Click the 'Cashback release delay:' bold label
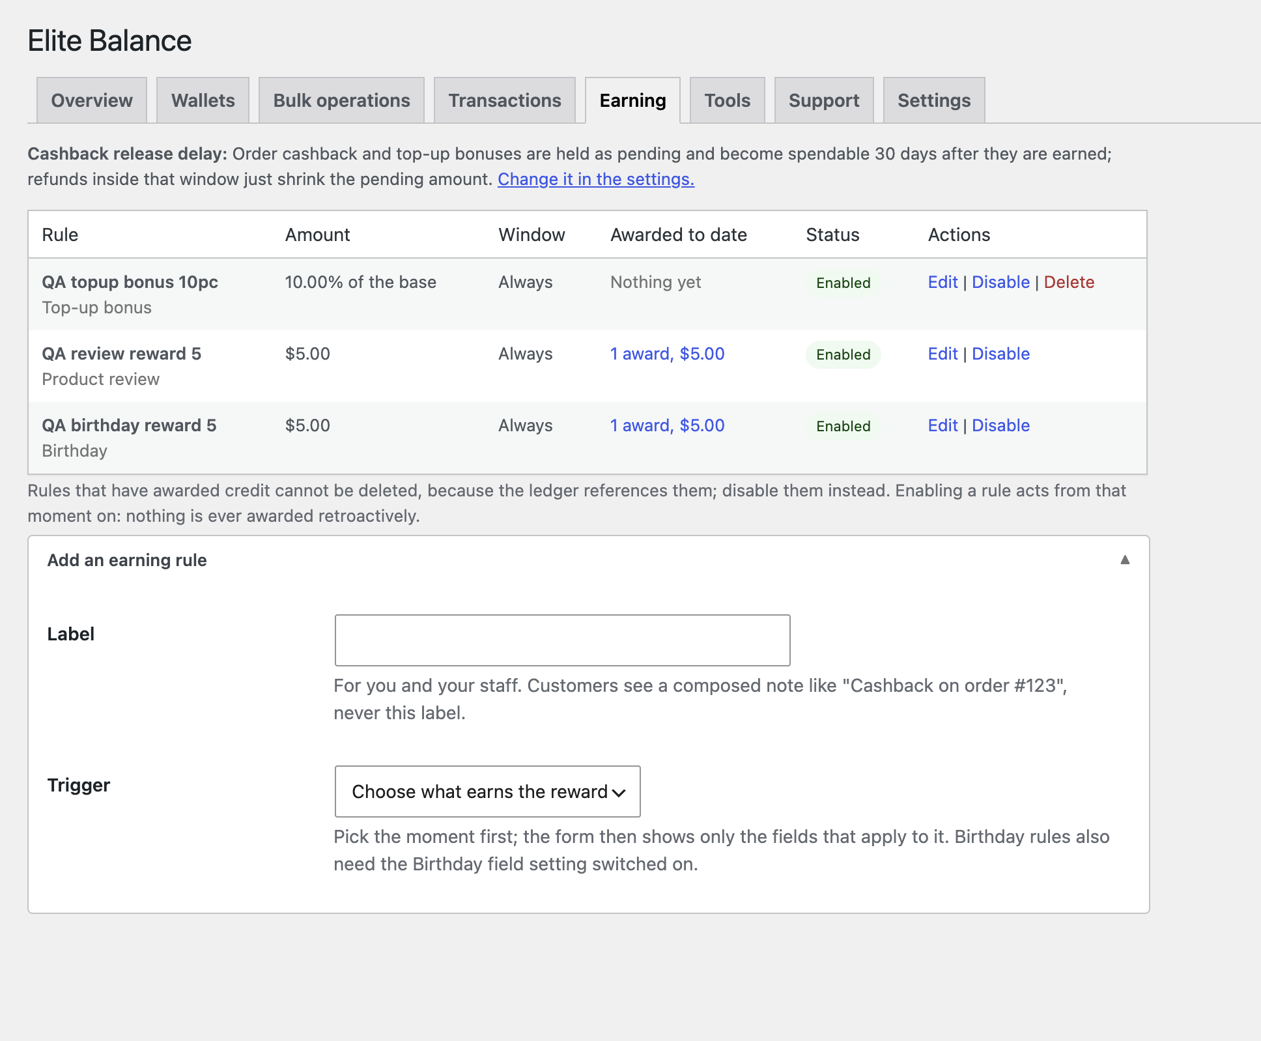Image resolution: width=1261 pixels, height=1041 pixels. [x=127, y=154]
